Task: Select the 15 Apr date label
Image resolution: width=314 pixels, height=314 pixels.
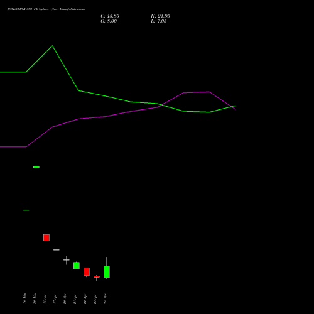Action: [45, 299]
